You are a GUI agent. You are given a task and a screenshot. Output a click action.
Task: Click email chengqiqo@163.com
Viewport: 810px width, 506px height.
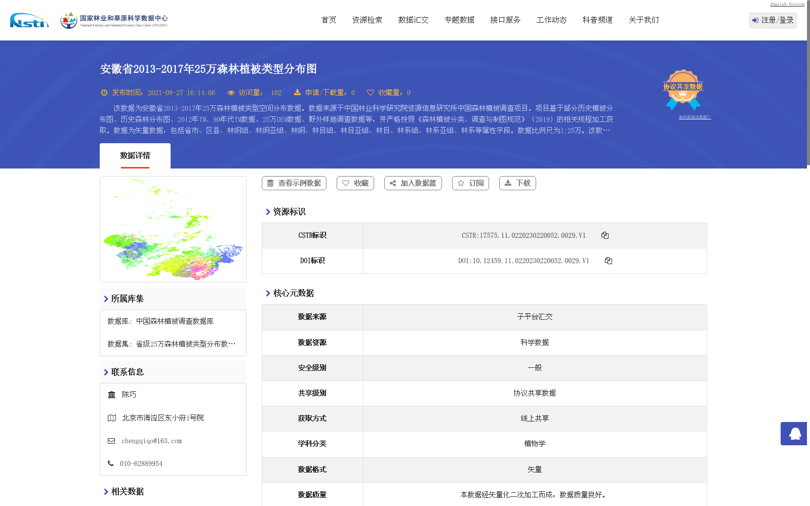(151, 441)
